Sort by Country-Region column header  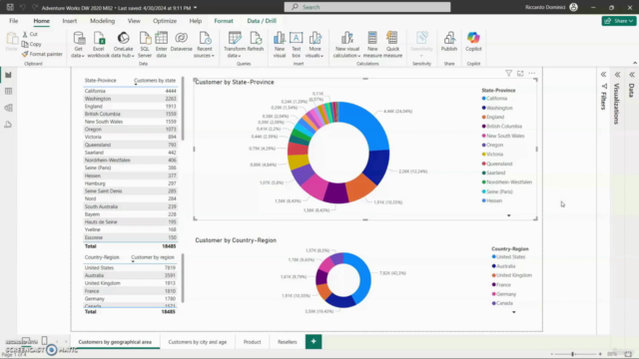click(x=102, y=257)
